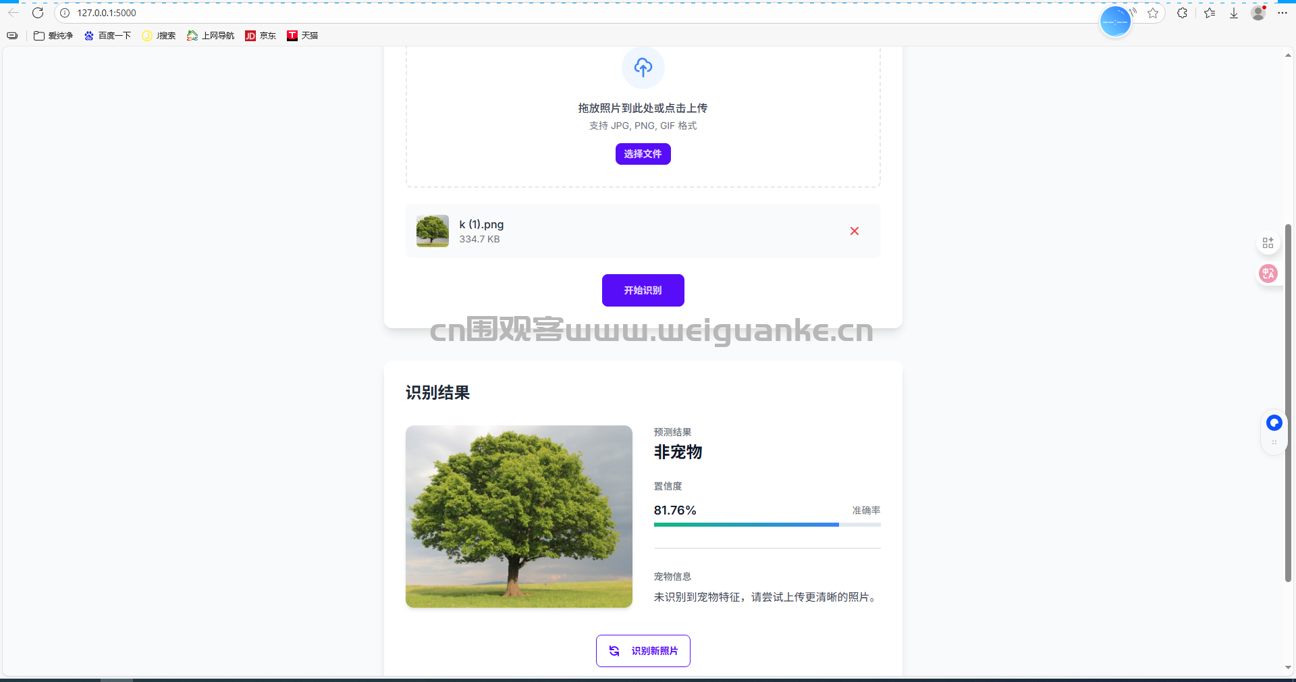The height and width of the screenshot is (682, 1296).
Task: Open the favorites list icon
Action: click(1210, 13)
